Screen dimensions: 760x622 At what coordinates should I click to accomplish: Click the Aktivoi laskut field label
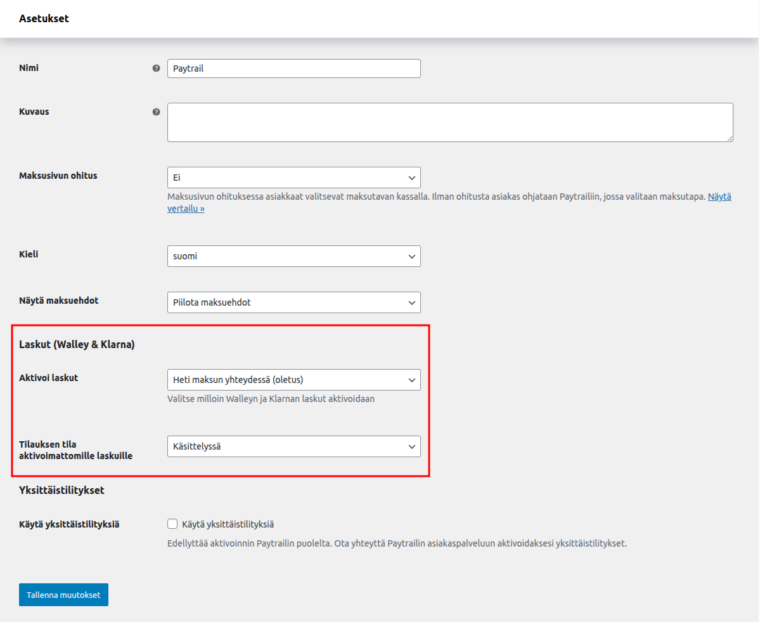(49, 378)
